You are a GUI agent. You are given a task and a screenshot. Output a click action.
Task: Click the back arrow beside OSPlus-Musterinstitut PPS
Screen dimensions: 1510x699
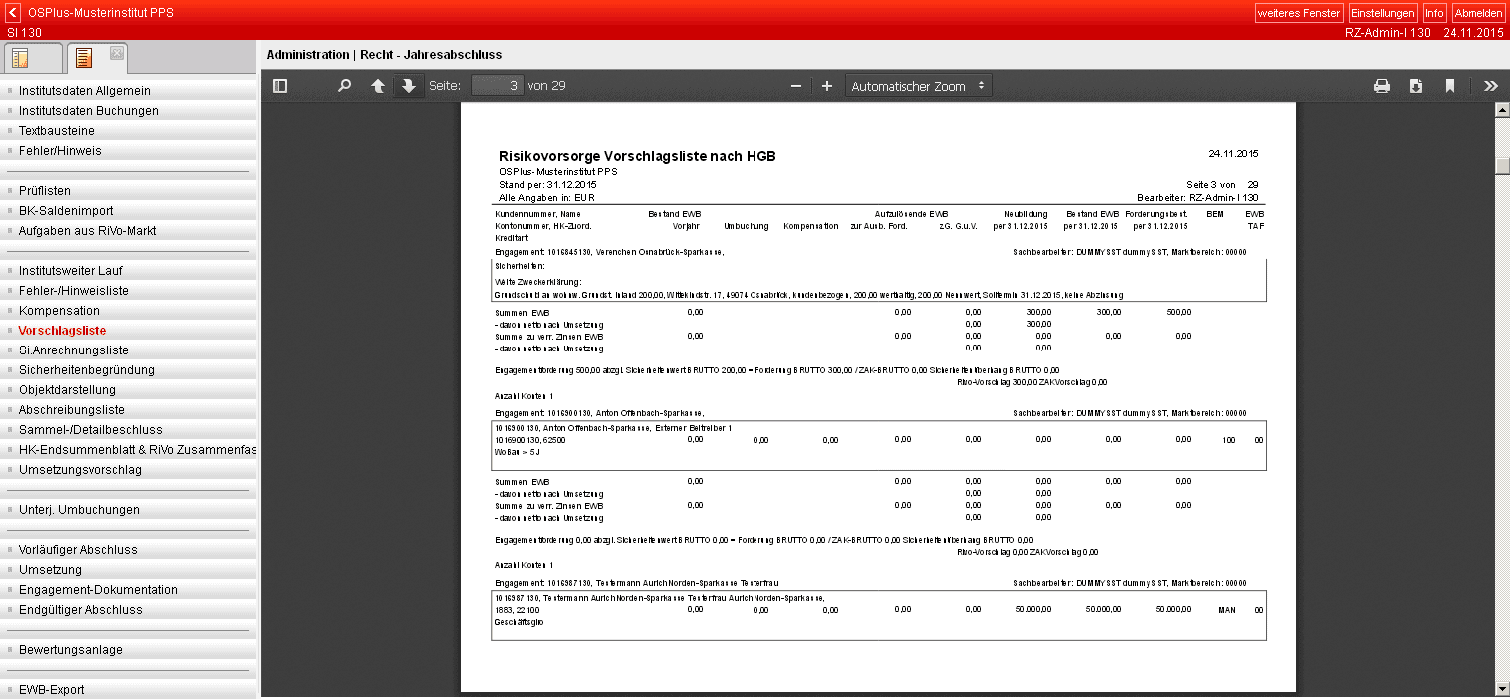pyautogui.click(x=14, y=13)
